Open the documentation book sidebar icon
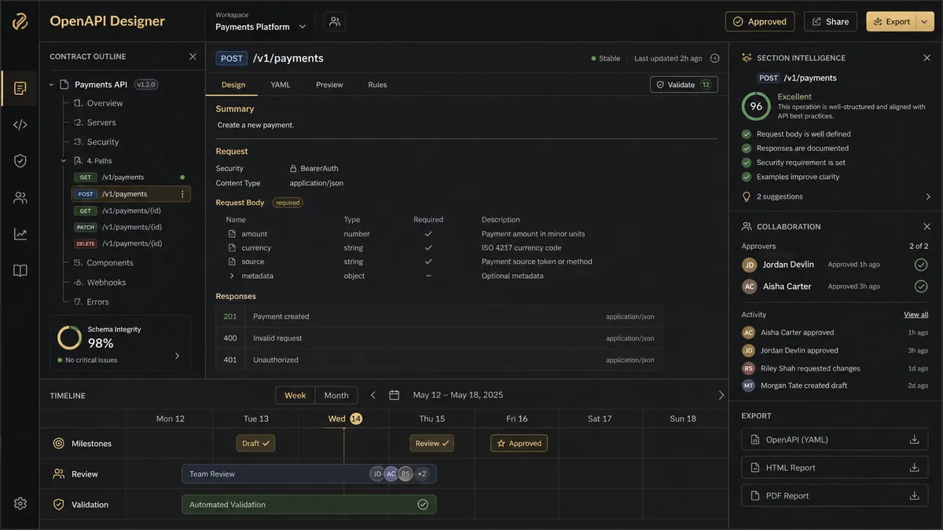The height and width of the screenshot is (530, 943). (x=20, y=271)
